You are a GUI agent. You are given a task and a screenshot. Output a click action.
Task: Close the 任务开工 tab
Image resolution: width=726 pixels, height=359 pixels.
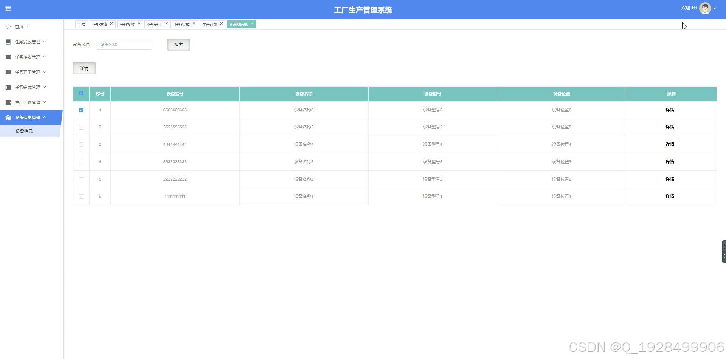167,23
